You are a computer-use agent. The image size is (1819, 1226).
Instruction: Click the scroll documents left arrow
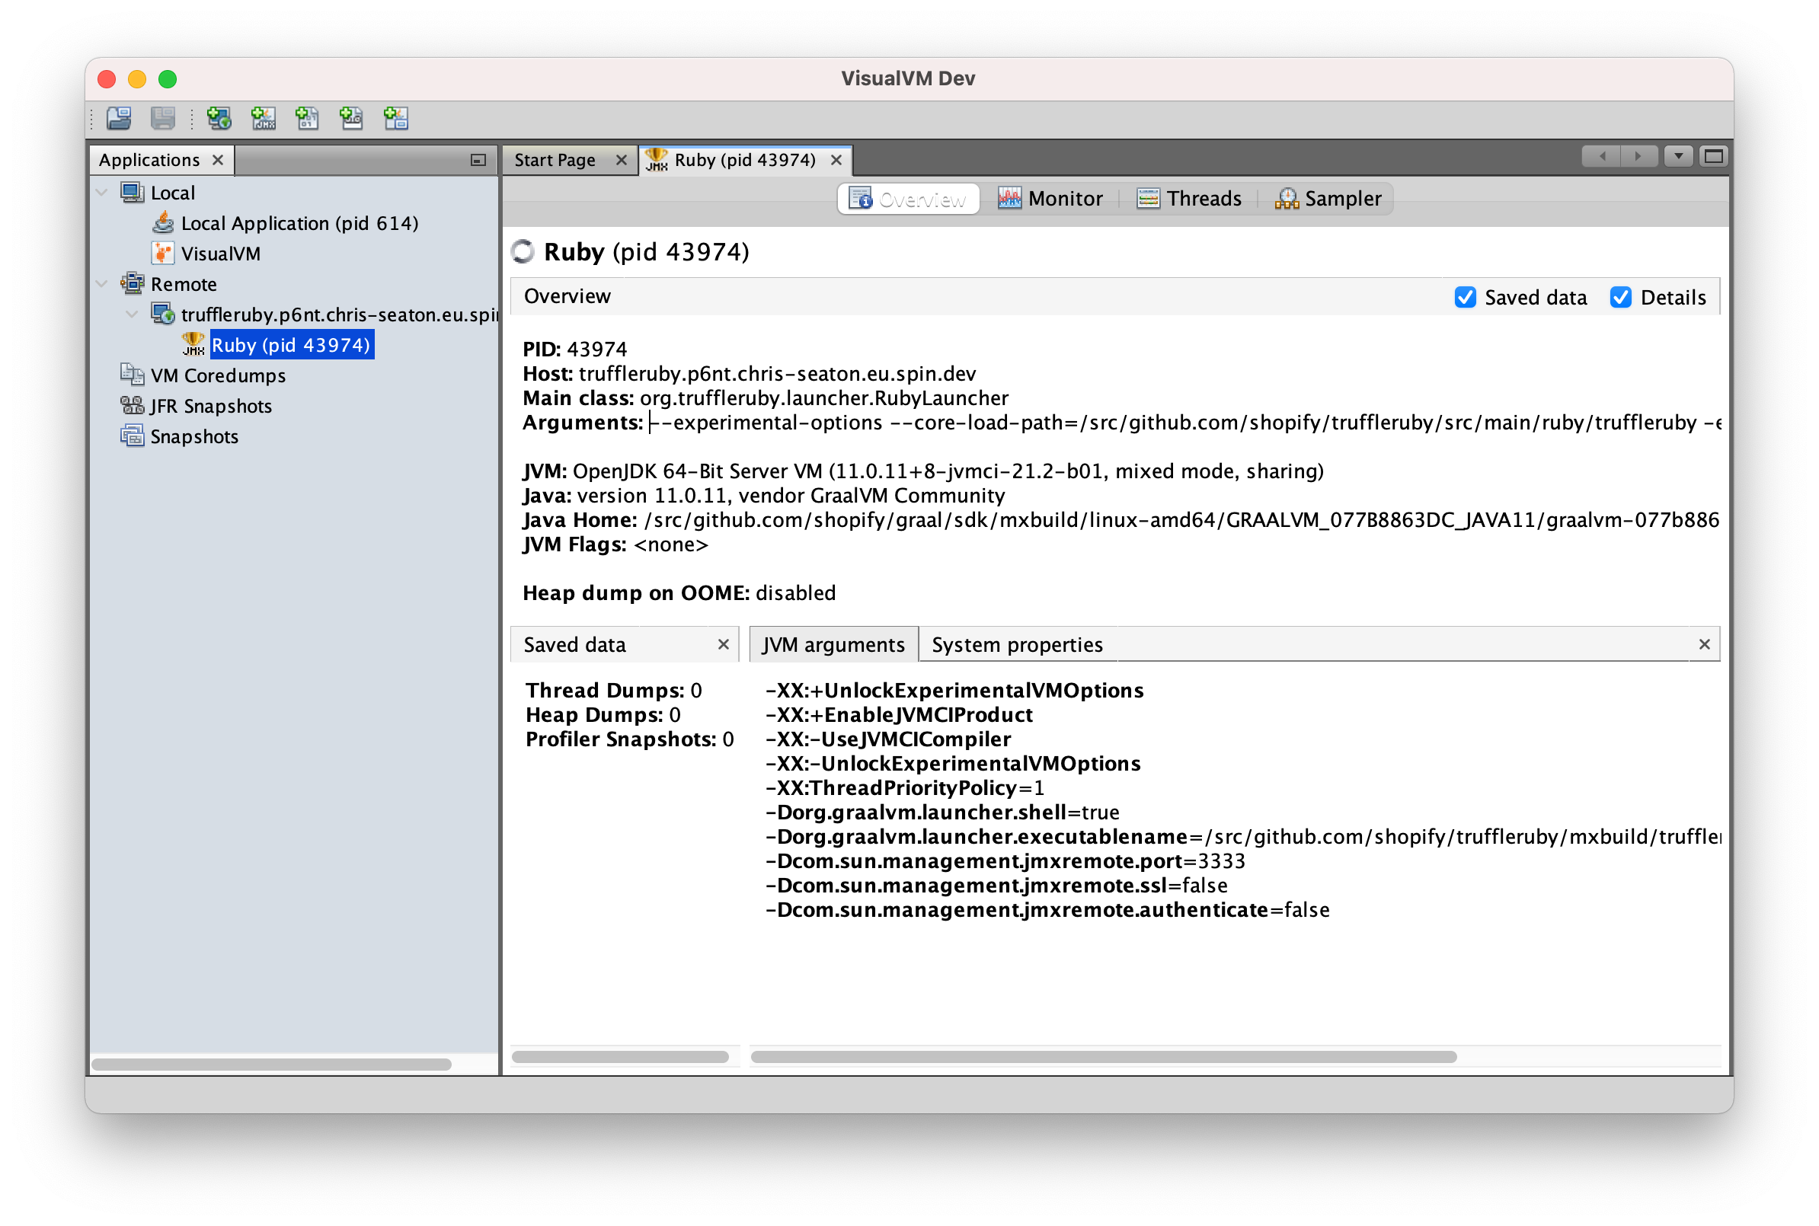tap(1603, 156)
